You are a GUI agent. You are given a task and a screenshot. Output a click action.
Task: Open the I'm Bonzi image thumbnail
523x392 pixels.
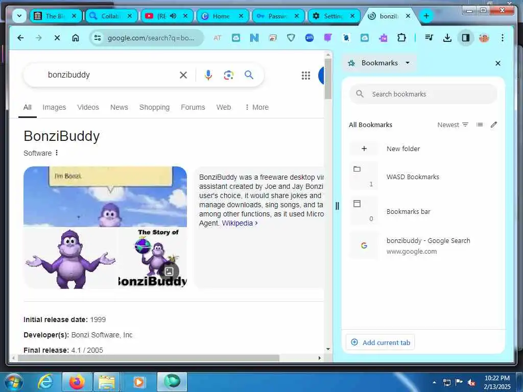pyautogui.click(x=105, y=197)
